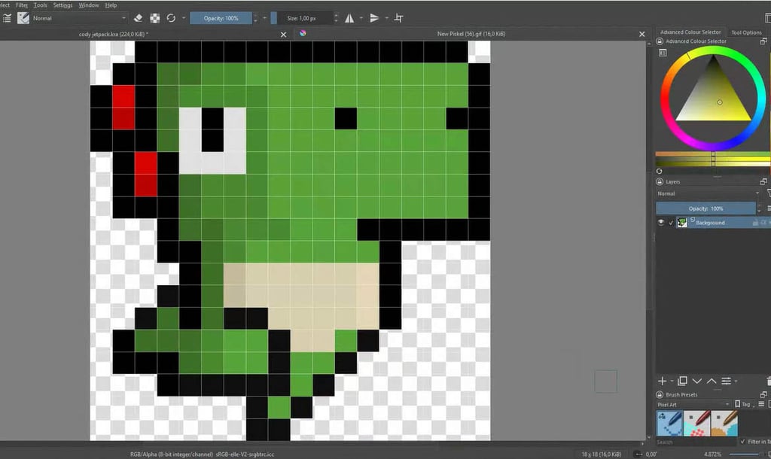The image size is (771, 459).
Task: Lock the Brush Presets docker
Action: 660,394
